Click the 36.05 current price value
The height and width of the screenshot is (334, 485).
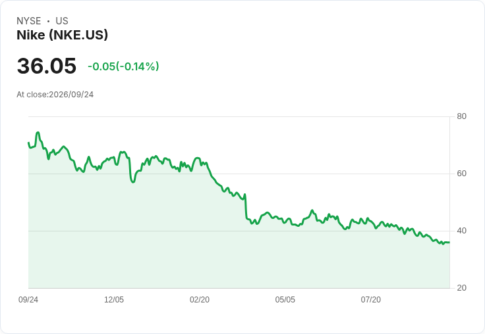(46, 66)
